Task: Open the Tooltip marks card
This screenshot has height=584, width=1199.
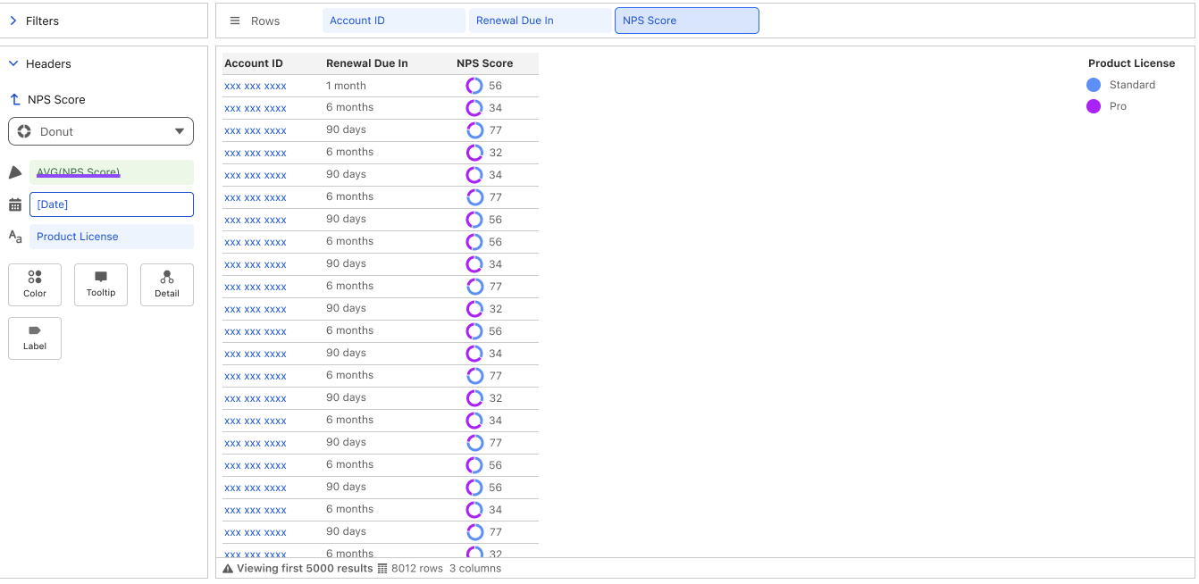Action: coord(101,285)
